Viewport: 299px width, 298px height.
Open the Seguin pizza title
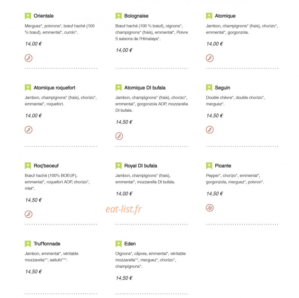pyautogui.click(x=222, y=88)
